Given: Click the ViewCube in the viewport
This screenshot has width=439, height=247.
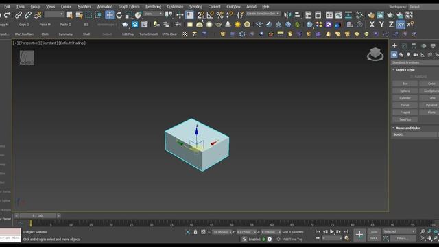Looking at the screenshot, I should pos(375,54).
